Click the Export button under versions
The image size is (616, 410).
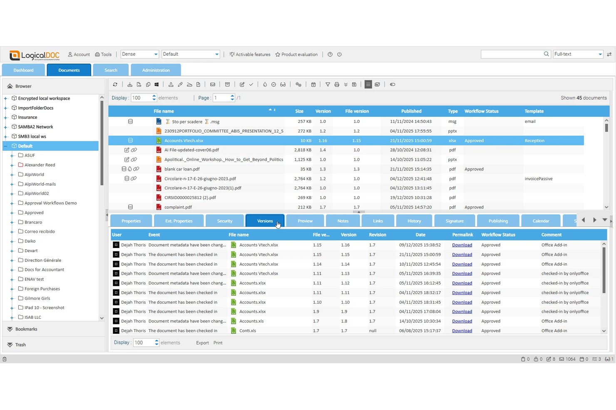tap(202, 343)
